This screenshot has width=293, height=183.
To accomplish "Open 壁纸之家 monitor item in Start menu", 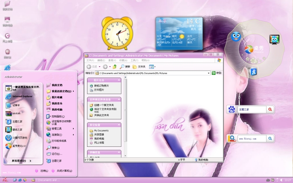I will [x=14, y=129].
